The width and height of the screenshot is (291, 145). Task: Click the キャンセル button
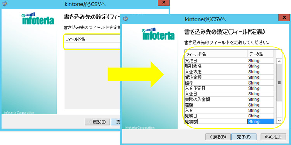coord(273,137)
